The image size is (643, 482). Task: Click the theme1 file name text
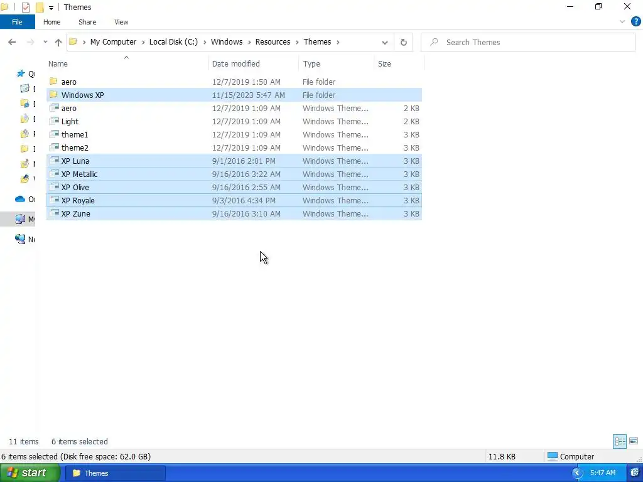point(75,134)
